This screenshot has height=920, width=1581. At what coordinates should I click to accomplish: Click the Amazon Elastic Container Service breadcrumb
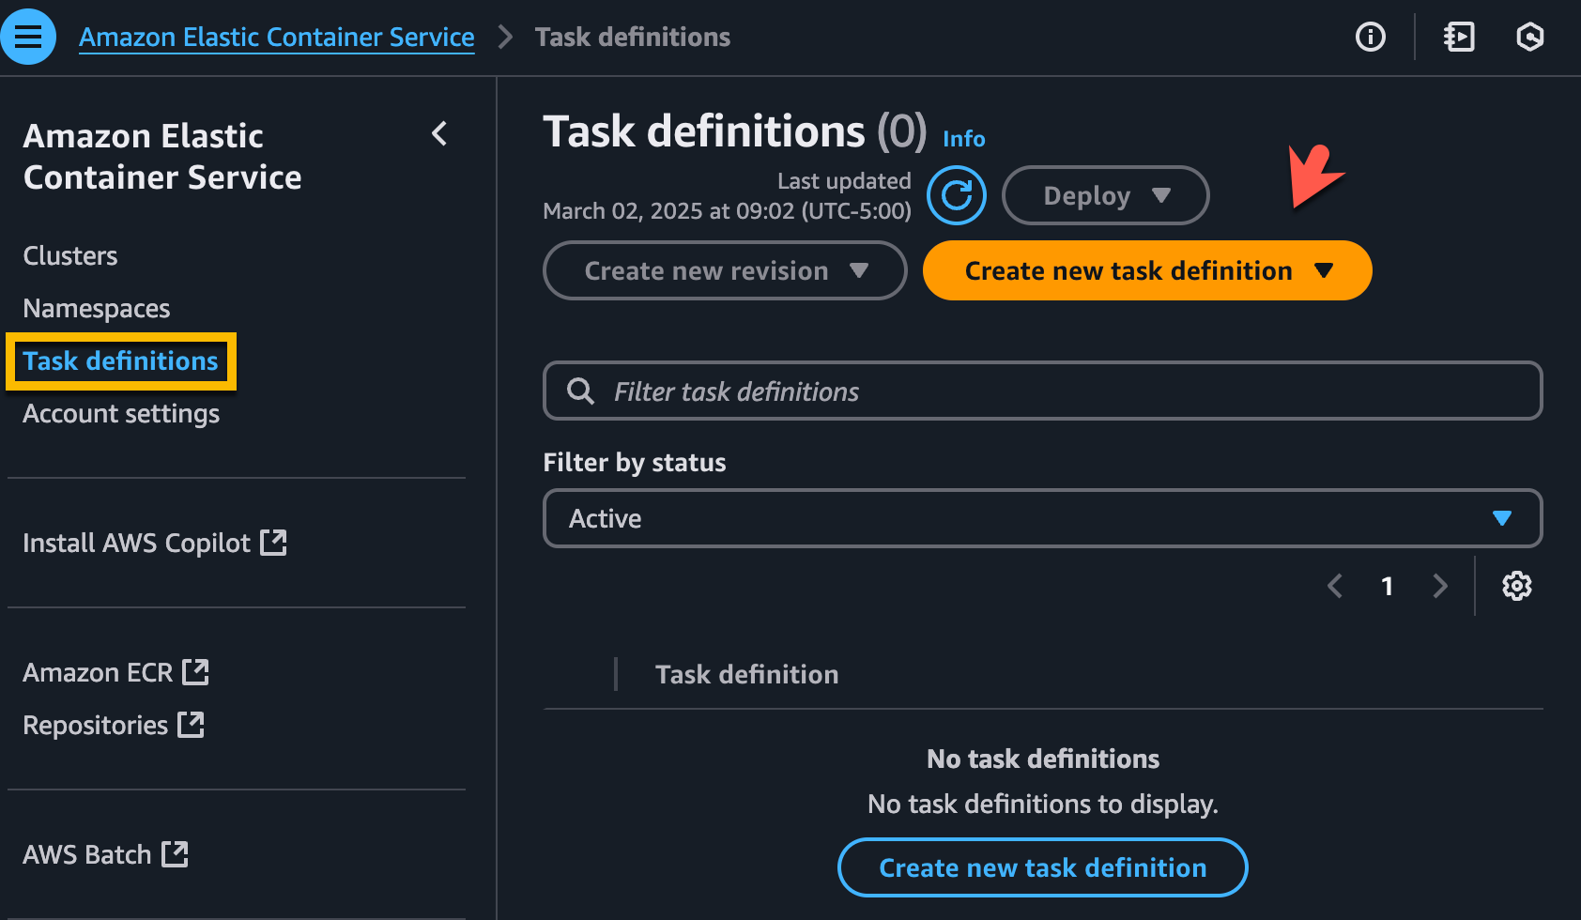(276, 37)
